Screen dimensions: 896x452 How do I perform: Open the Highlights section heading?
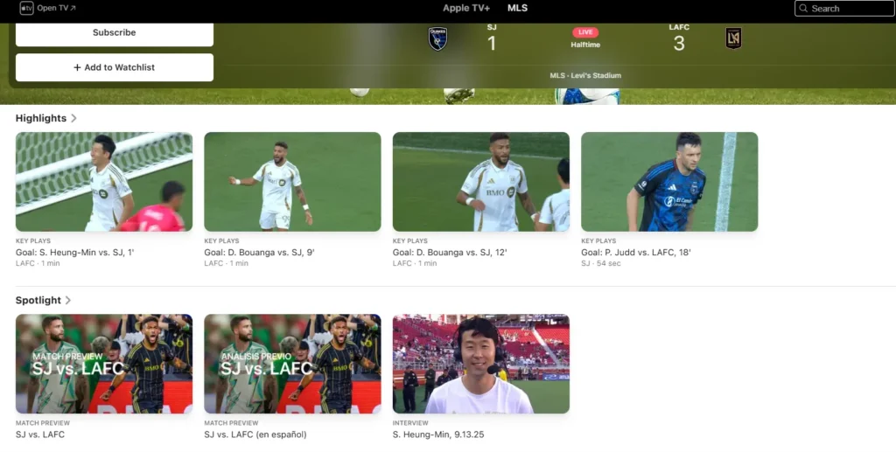pyautogui.click(x=41, y=118)
